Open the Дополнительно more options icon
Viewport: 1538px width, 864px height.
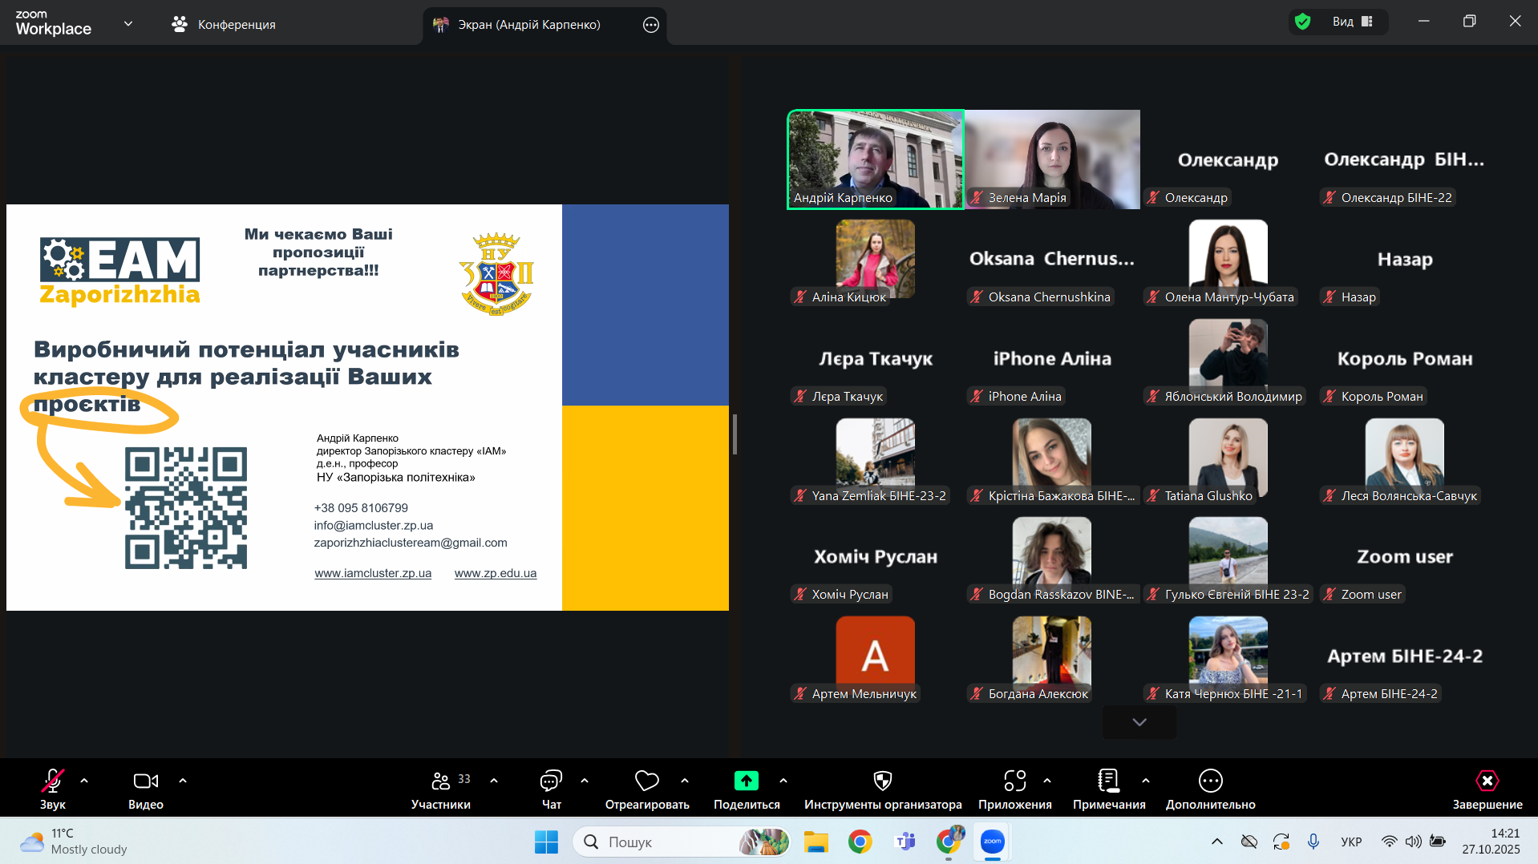(x=1210, y=781)
